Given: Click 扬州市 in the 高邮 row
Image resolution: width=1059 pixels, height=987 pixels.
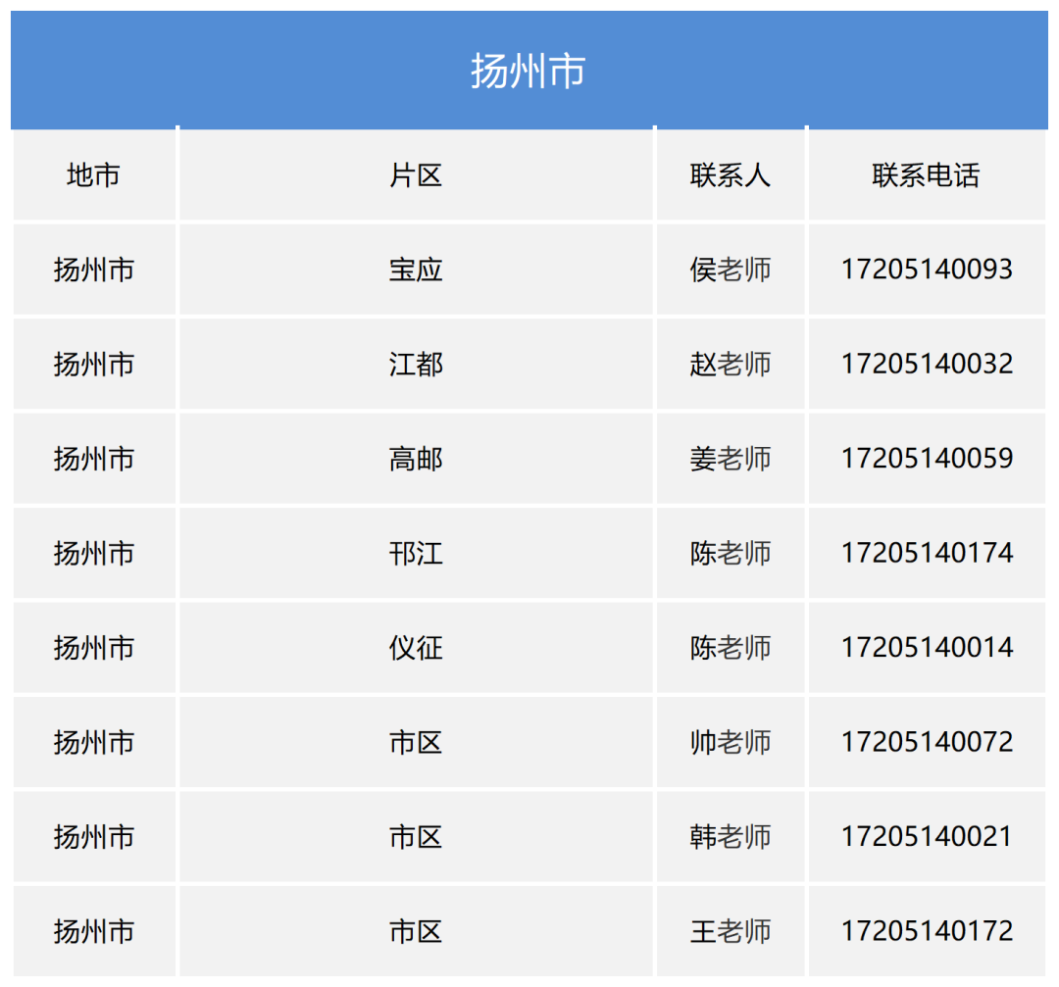Looking at the screenshot, I should tap(94, 459).
